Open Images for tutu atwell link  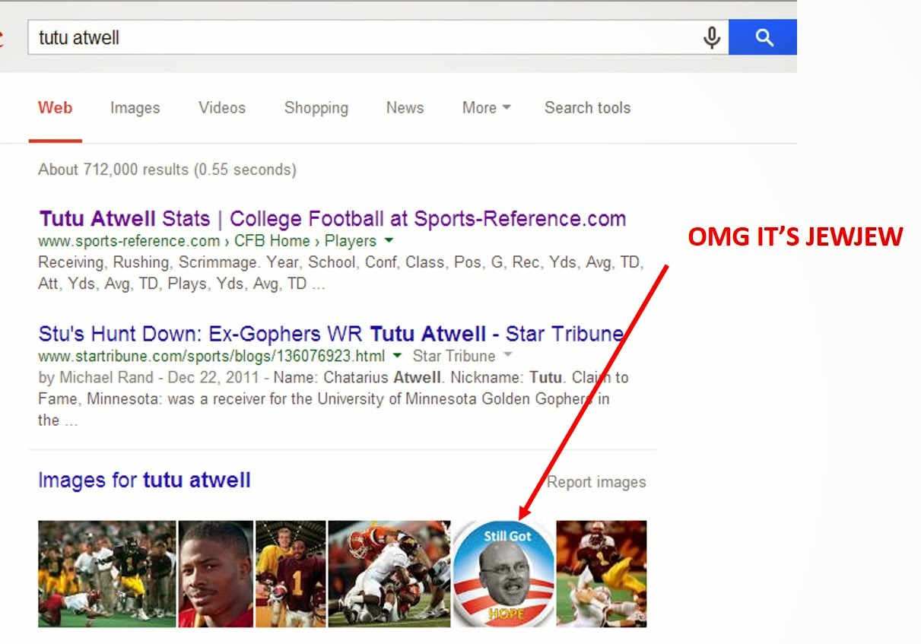click(144, 481)
